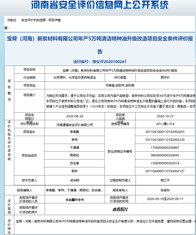Screen dimensions: 196x235
Task: Click the project number 豫安评2020100241
Action: pos(109,62)
